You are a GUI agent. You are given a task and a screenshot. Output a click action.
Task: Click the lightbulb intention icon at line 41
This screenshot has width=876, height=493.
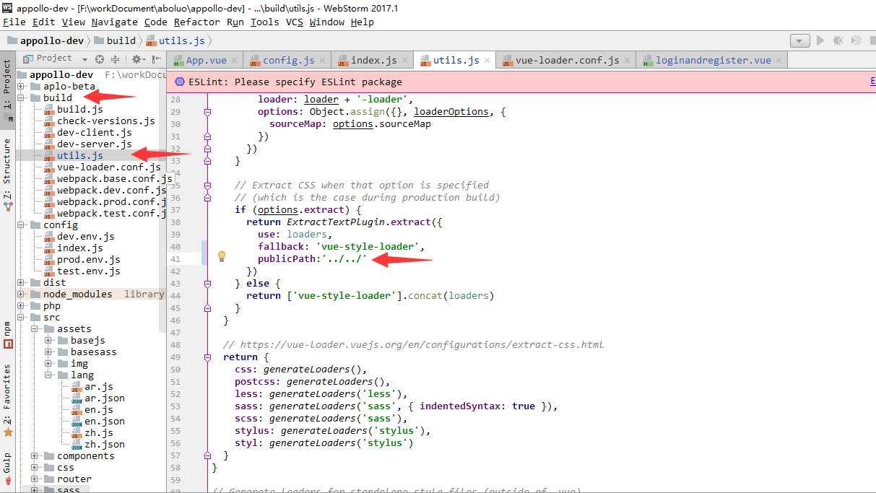(x=222, y=256)
